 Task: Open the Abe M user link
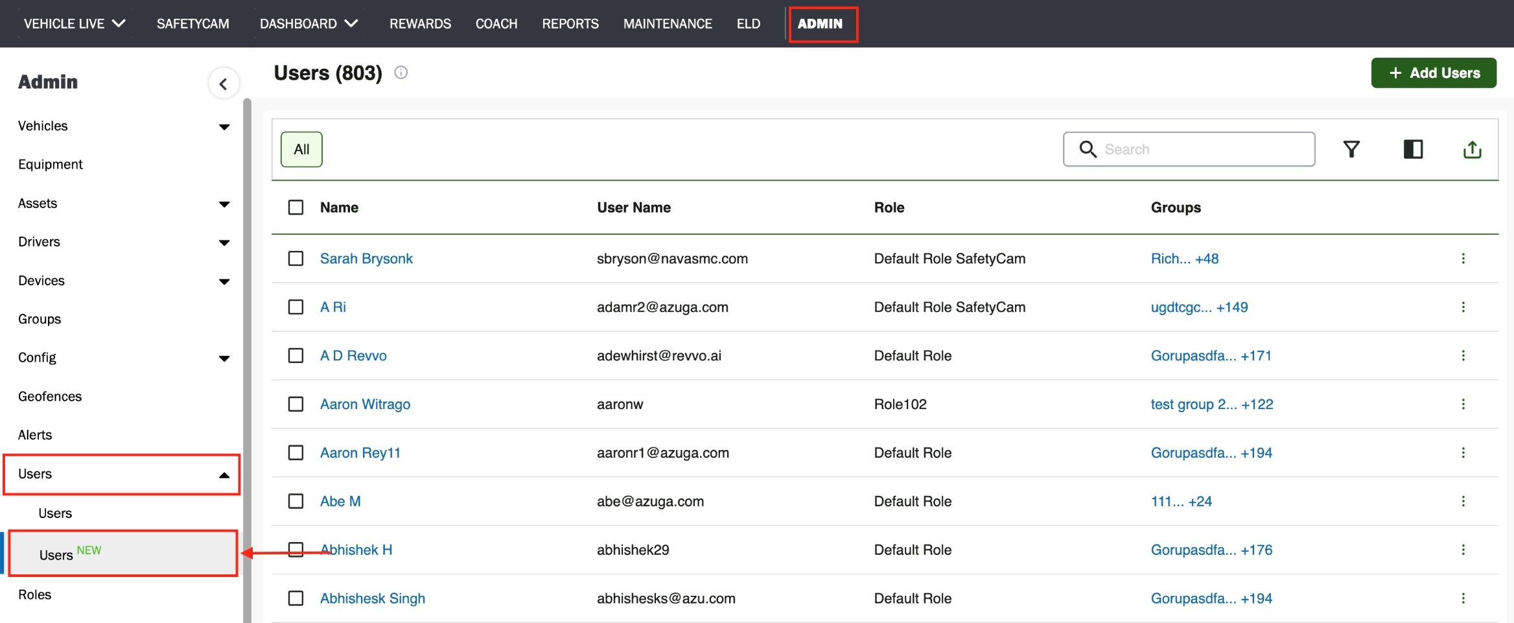(340, 502)
